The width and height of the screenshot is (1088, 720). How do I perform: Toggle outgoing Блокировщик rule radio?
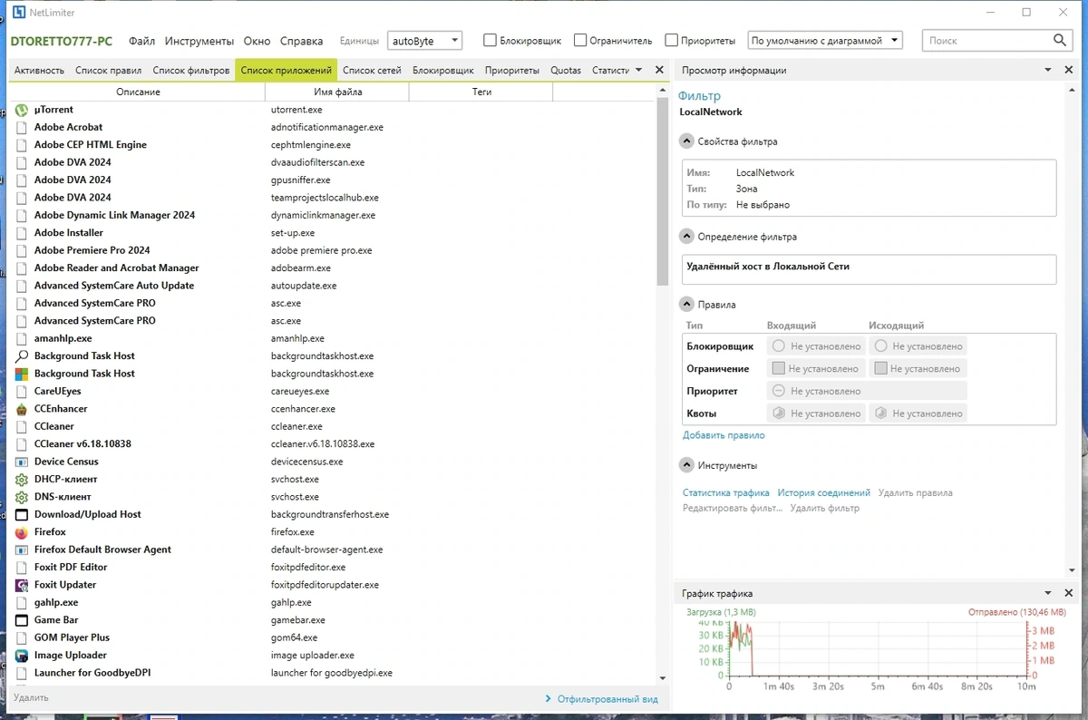pyautogui.click(x=880, y=346)
